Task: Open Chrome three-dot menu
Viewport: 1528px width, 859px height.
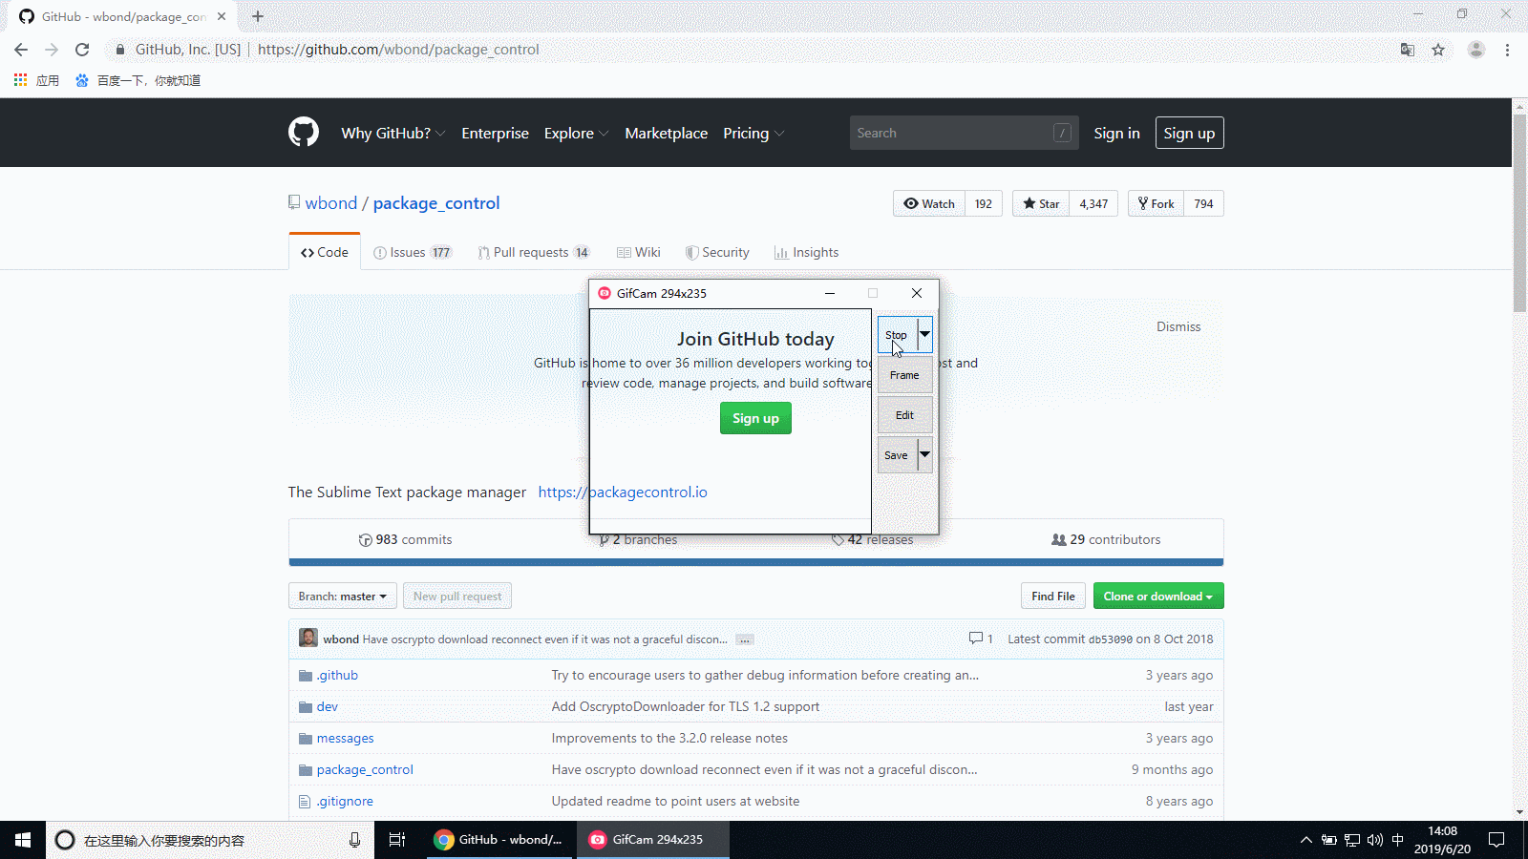Action: click(1507, 50)
